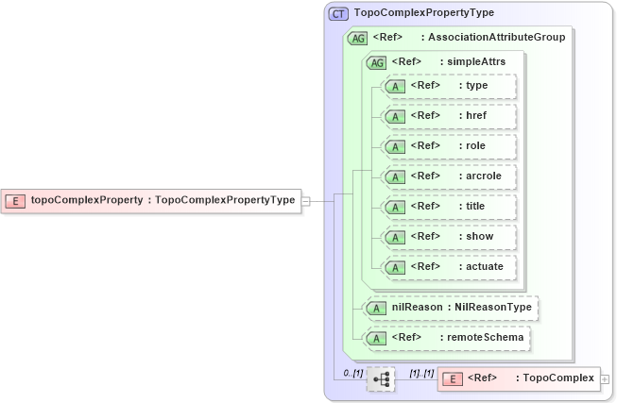The width and height of the screenshot is (617, 403).
Task: Click the A icon of href attribute
Action: [395, 117]
